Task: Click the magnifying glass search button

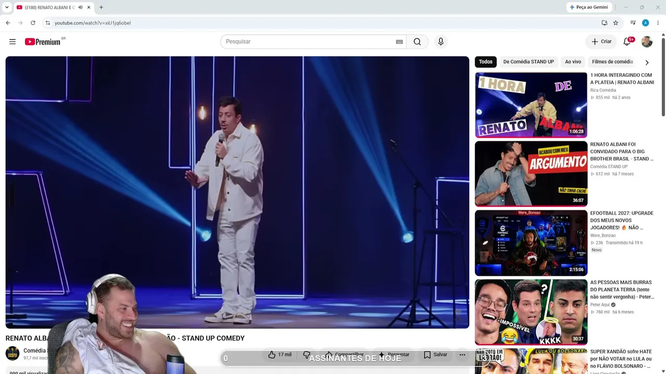Action: point(417,42)
